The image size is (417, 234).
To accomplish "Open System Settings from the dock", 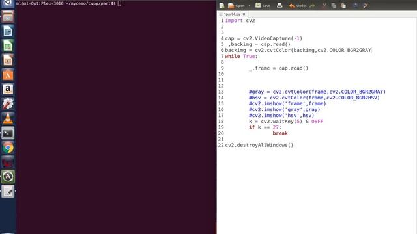I will [8, 104].
